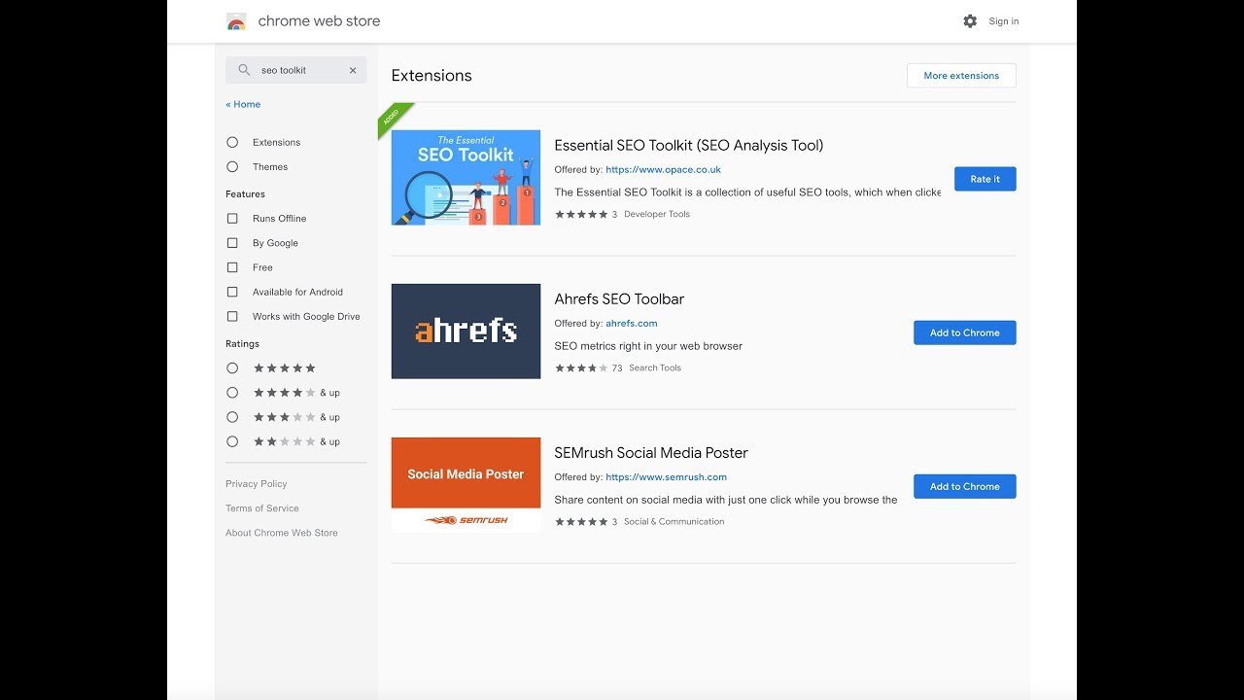Open the SEMrush Social Media Poster thumbnail
The width and height of the screenshot is (1244, 700).
point(466,484)
